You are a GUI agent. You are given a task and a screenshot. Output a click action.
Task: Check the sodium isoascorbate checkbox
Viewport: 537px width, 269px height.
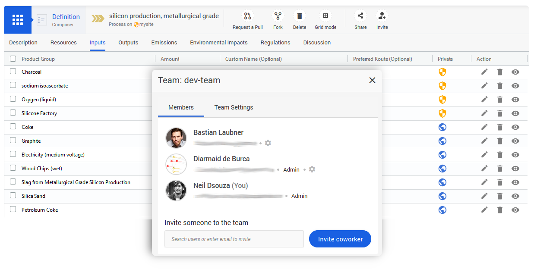13,85
